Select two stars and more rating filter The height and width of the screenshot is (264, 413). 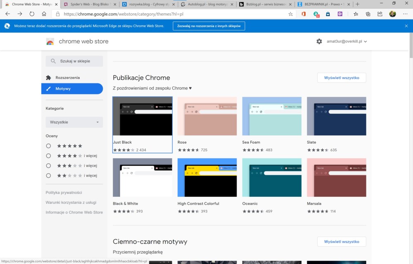[48, 175]
